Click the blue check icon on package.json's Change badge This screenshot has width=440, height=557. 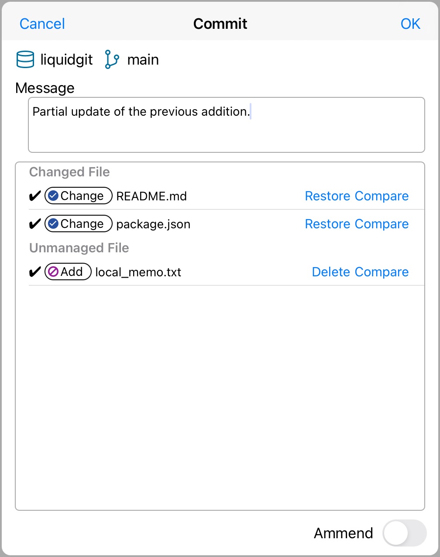[x=53, y=224]
